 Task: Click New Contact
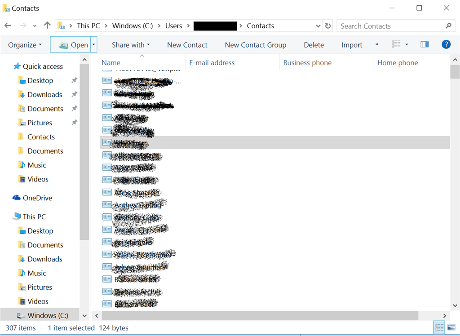tap(187, 45)
